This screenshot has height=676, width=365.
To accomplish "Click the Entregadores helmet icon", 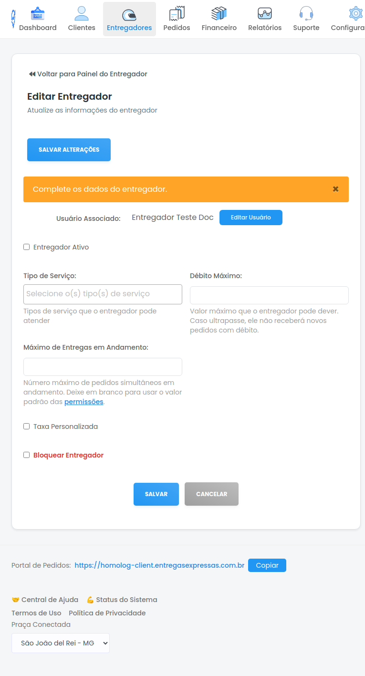I will tap(129, 14).
